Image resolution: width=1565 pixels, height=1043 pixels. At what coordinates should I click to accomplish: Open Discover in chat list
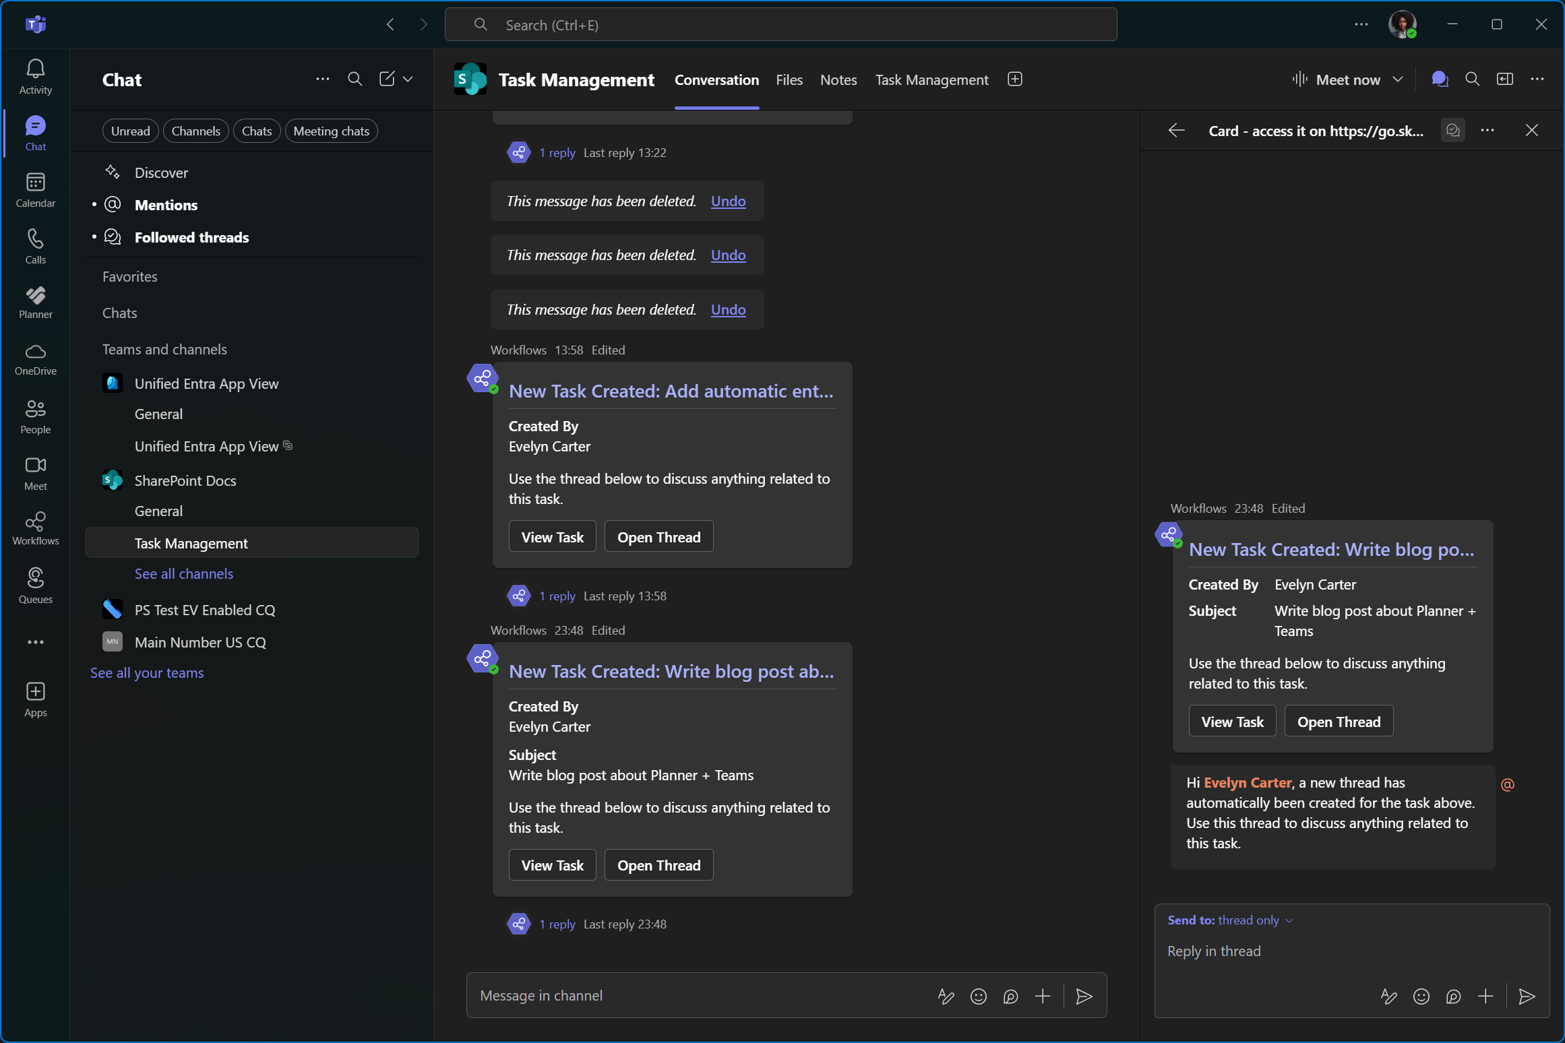pyautogui.click(x=161, y=172)
